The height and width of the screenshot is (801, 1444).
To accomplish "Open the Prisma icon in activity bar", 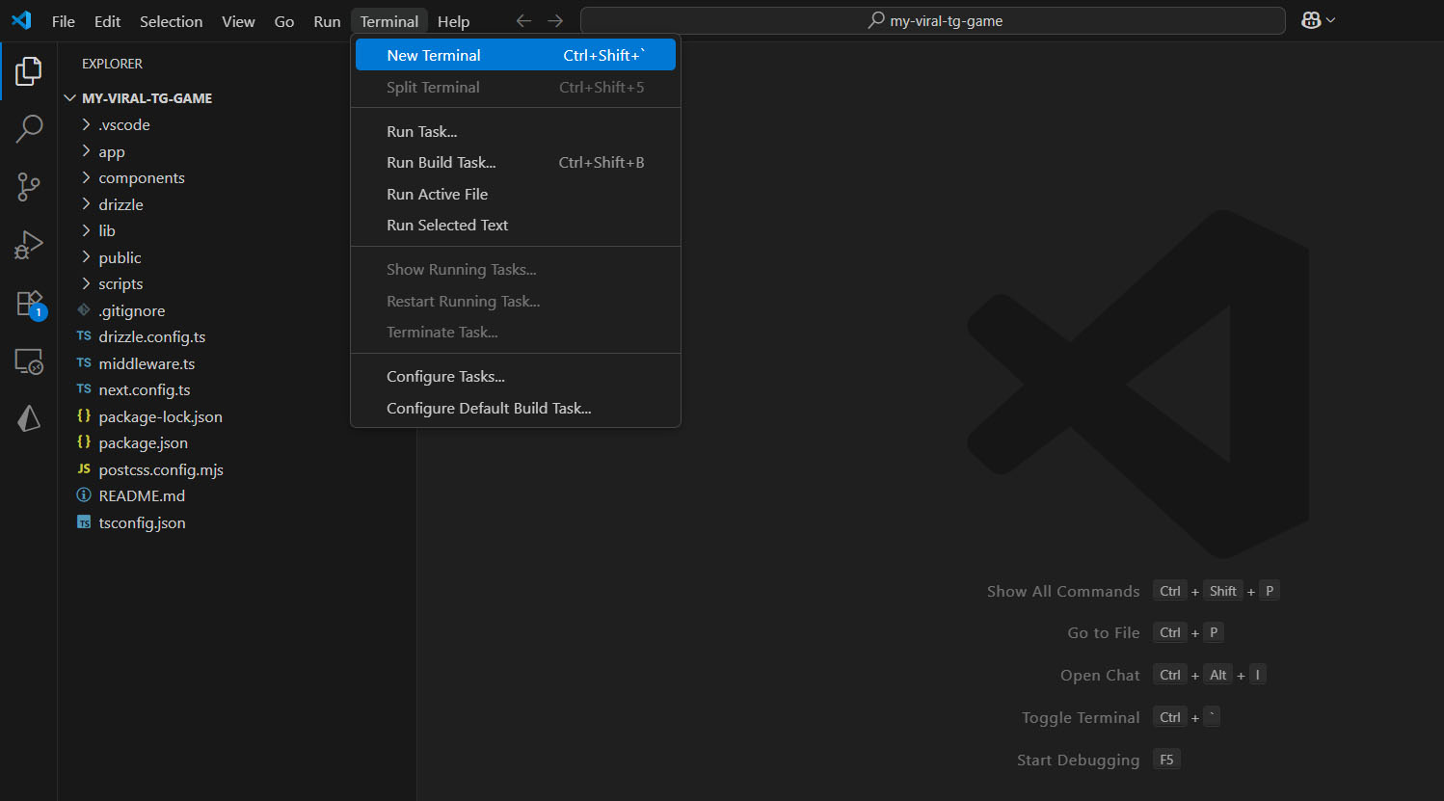I will 29,418.
